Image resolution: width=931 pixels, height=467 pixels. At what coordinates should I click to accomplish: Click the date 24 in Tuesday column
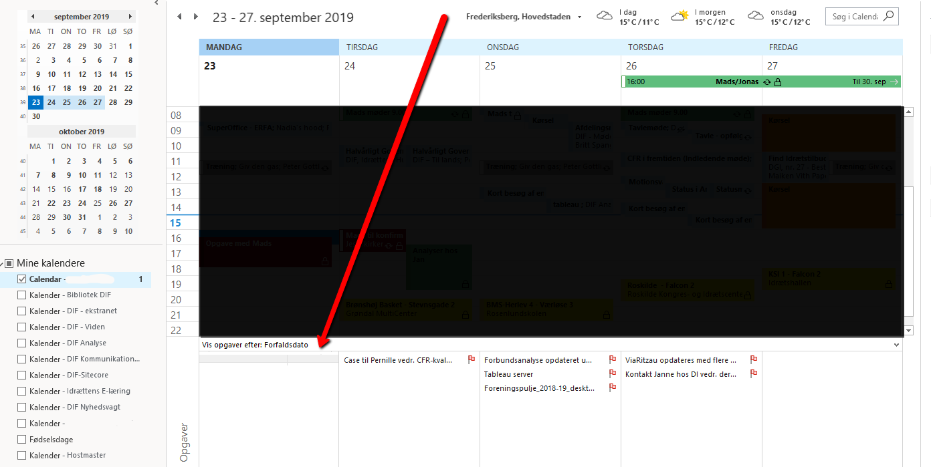350,65
